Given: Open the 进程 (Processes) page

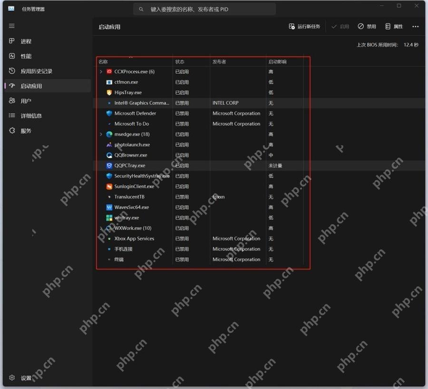Looking at the screenshot, I should (x=48, y=41).
